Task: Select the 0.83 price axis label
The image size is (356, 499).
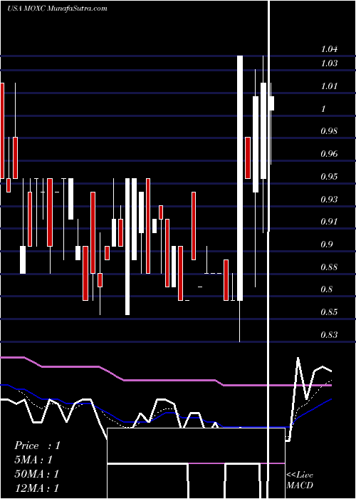Action: click(329, 335)
